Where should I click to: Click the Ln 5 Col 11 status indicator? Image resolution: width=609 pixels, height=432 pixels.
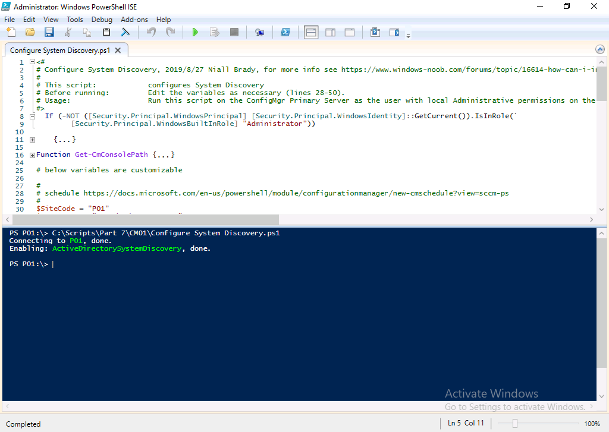(x=466, y=423)
